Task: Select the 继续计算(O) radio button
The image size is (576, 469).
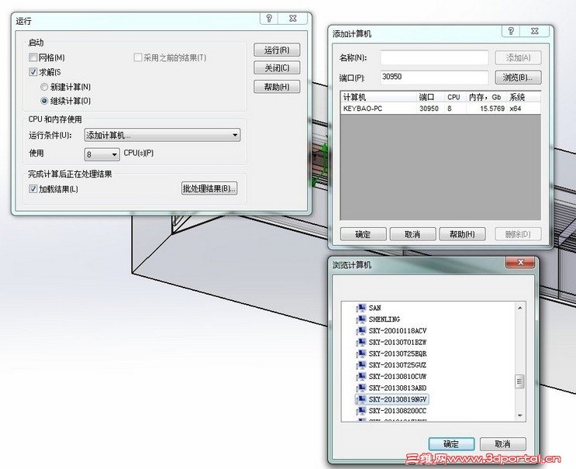Action: (44, 101)
